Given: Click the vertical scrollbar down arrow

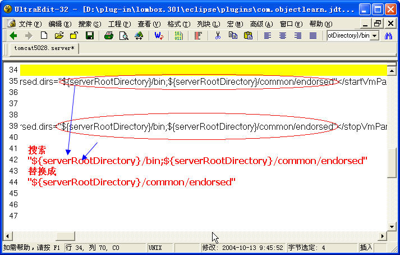Looking at the screenshot, I should point(392,227).
